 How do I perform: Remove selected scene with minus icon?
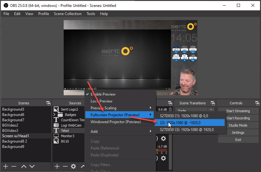14,166
